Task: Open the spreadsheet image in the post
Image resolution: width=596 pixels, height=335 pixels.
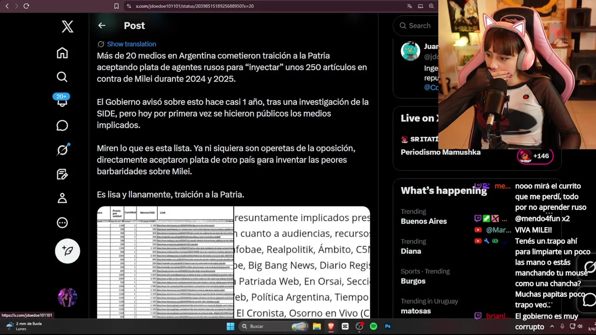Action: tap(165, 262)
